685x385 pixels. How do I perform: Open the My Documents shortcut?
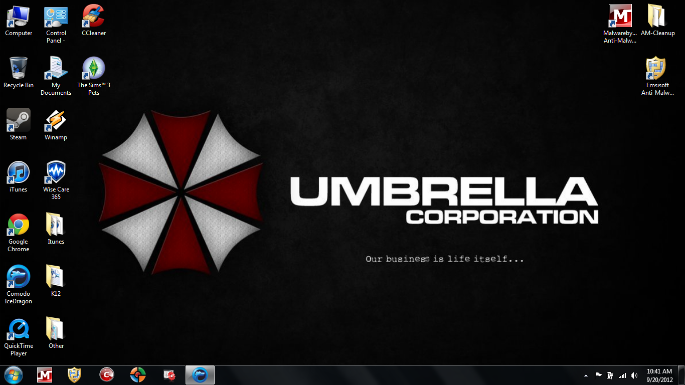(56, 77)
